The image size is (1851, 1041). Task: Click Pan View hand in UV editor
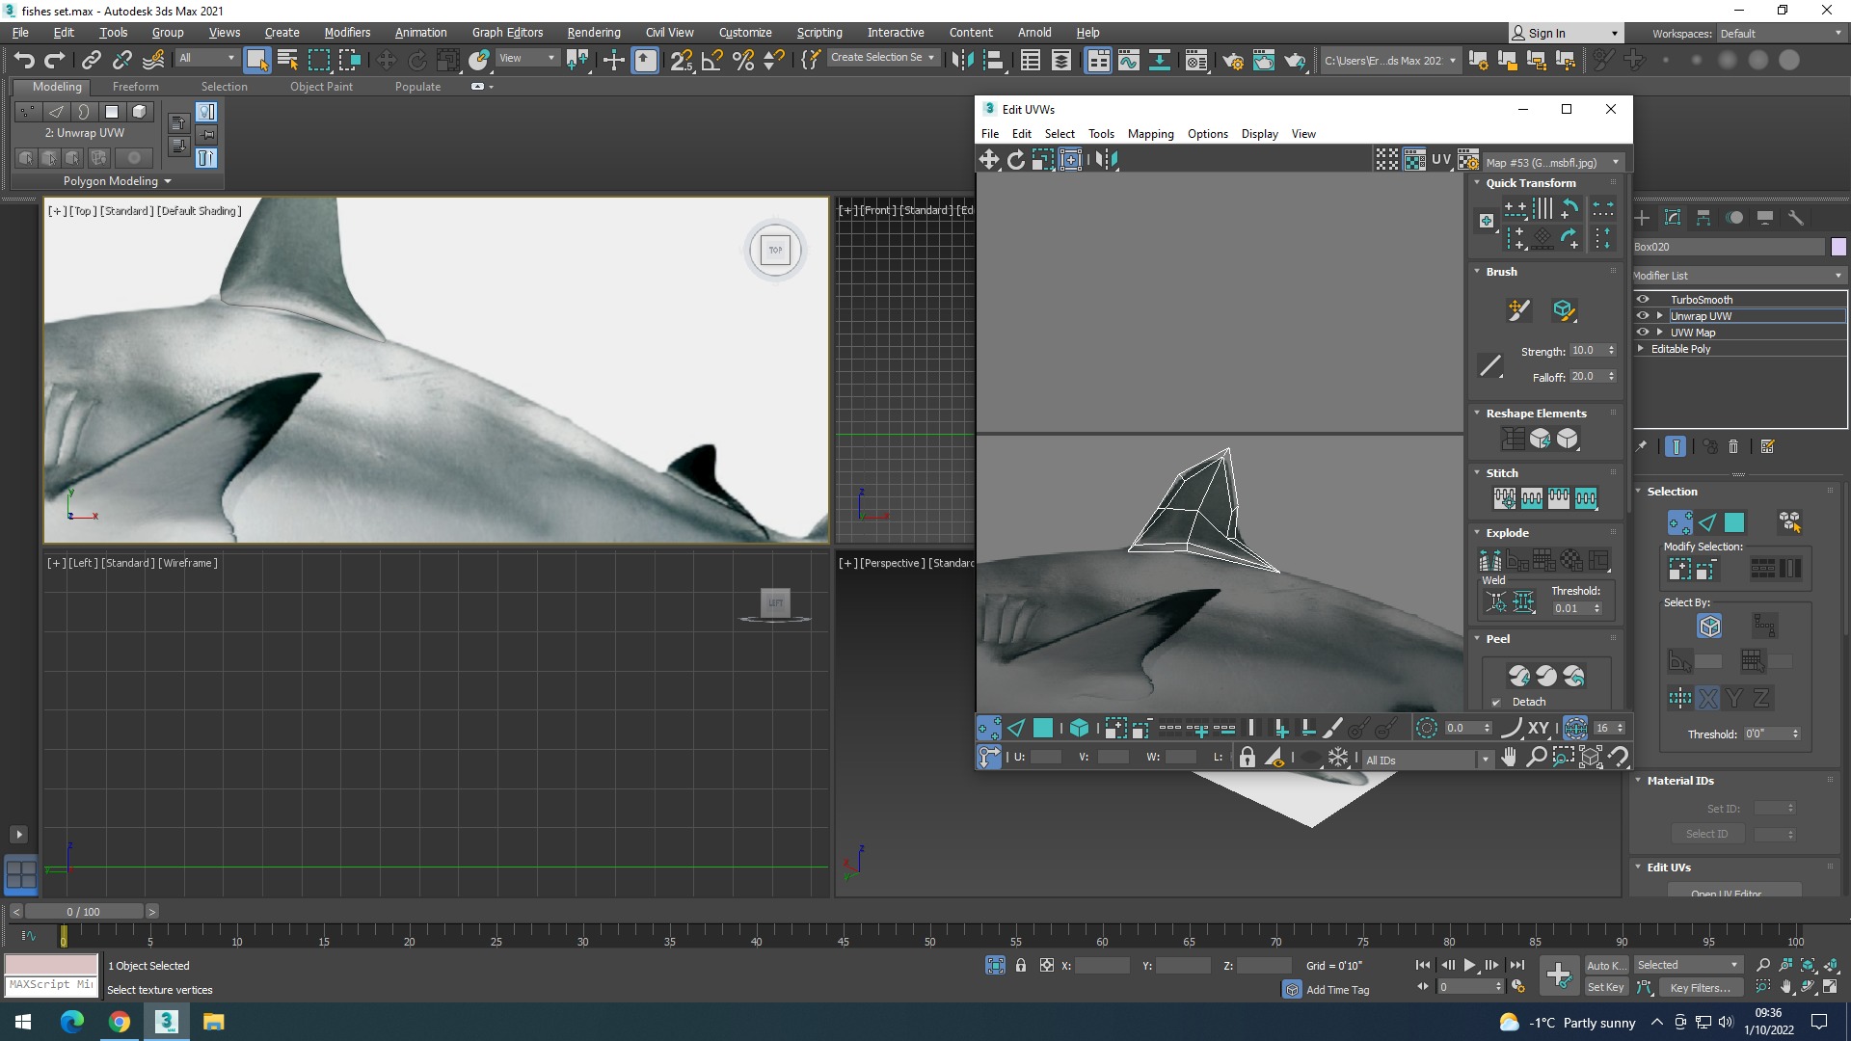coord(1509,758)
